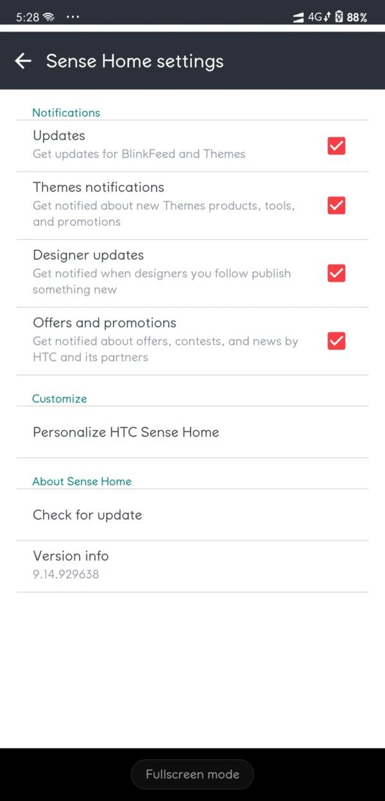Image resolution: width=385 pixels, height=801 pixels.
Task: Select Check for update
Action: click(x=193, y=515)
